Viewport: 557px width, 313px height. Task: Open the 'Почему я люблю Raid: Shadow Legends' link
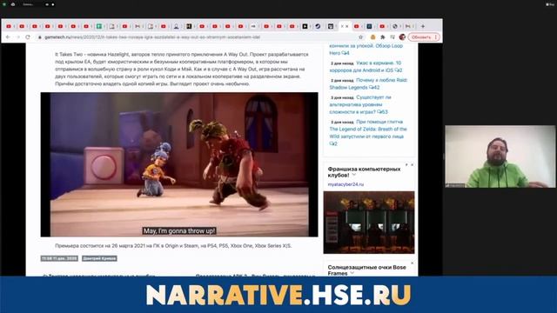368,83
